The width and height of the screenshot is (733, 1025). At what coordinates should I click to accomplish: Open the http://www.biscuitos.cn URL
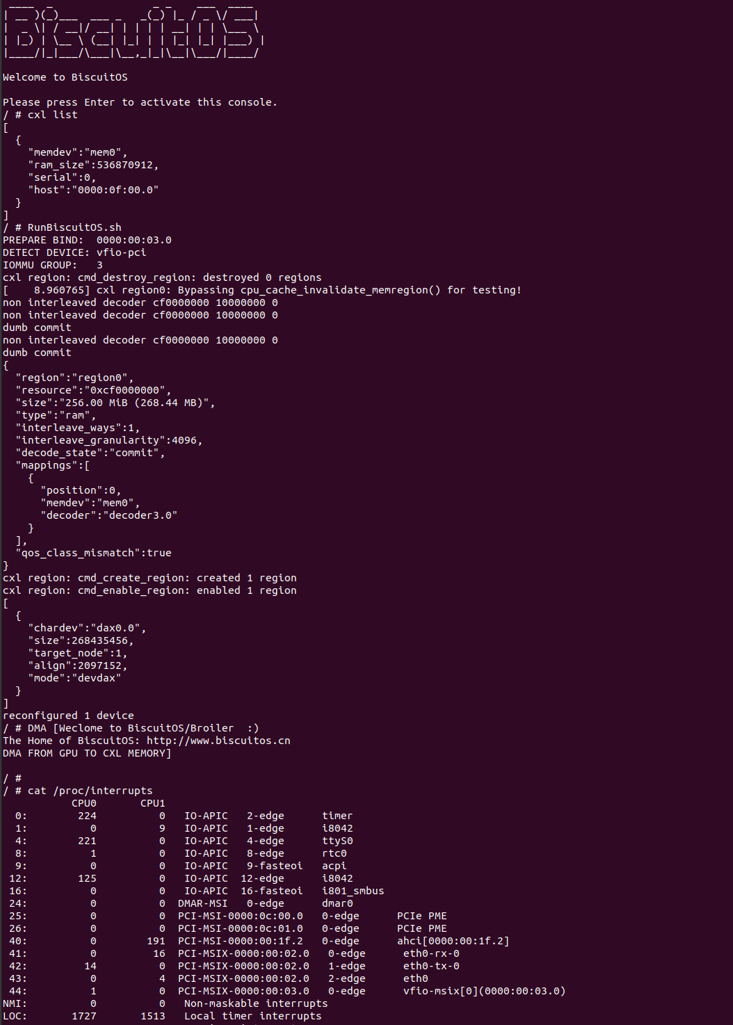click(x=218, y=741)
